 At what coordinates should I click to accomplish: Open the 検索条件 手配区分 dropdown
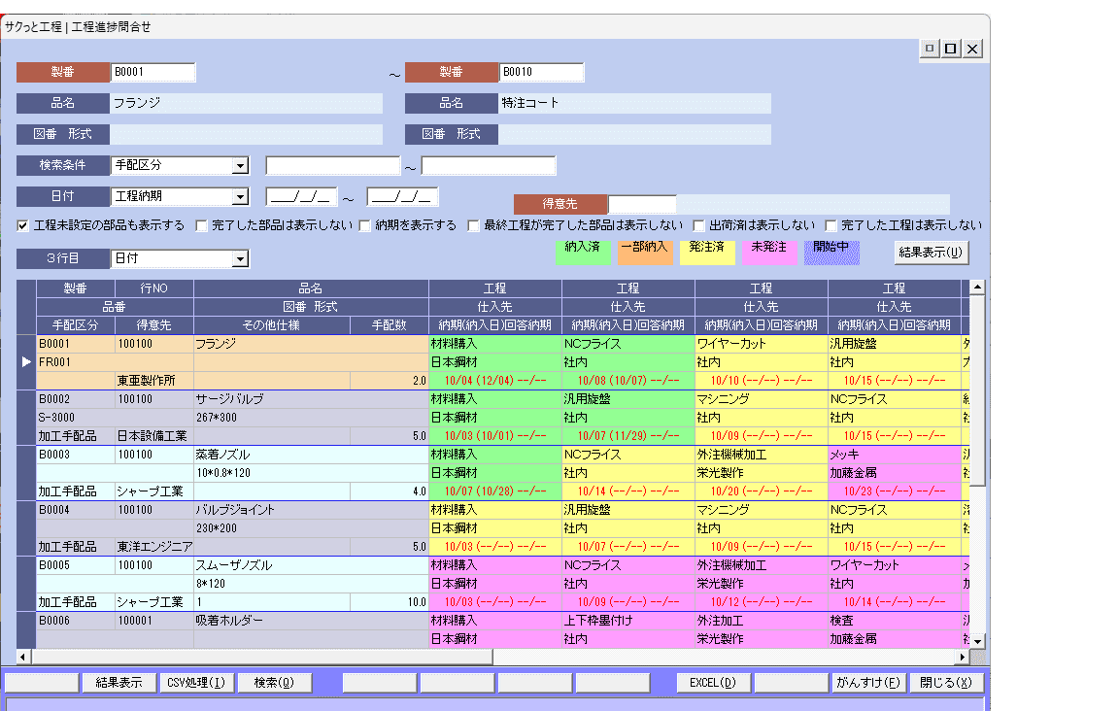click(240, 166)
